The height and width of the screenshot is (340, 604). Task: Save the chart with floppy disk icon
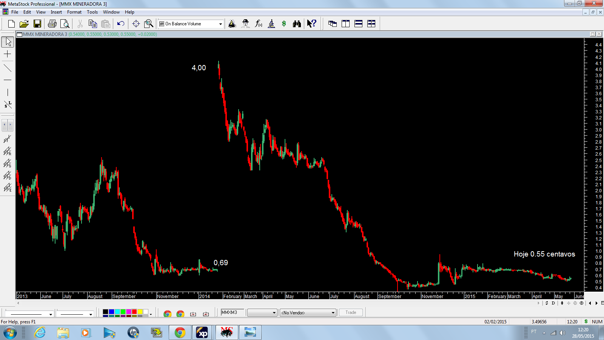[x=37, y=24]
